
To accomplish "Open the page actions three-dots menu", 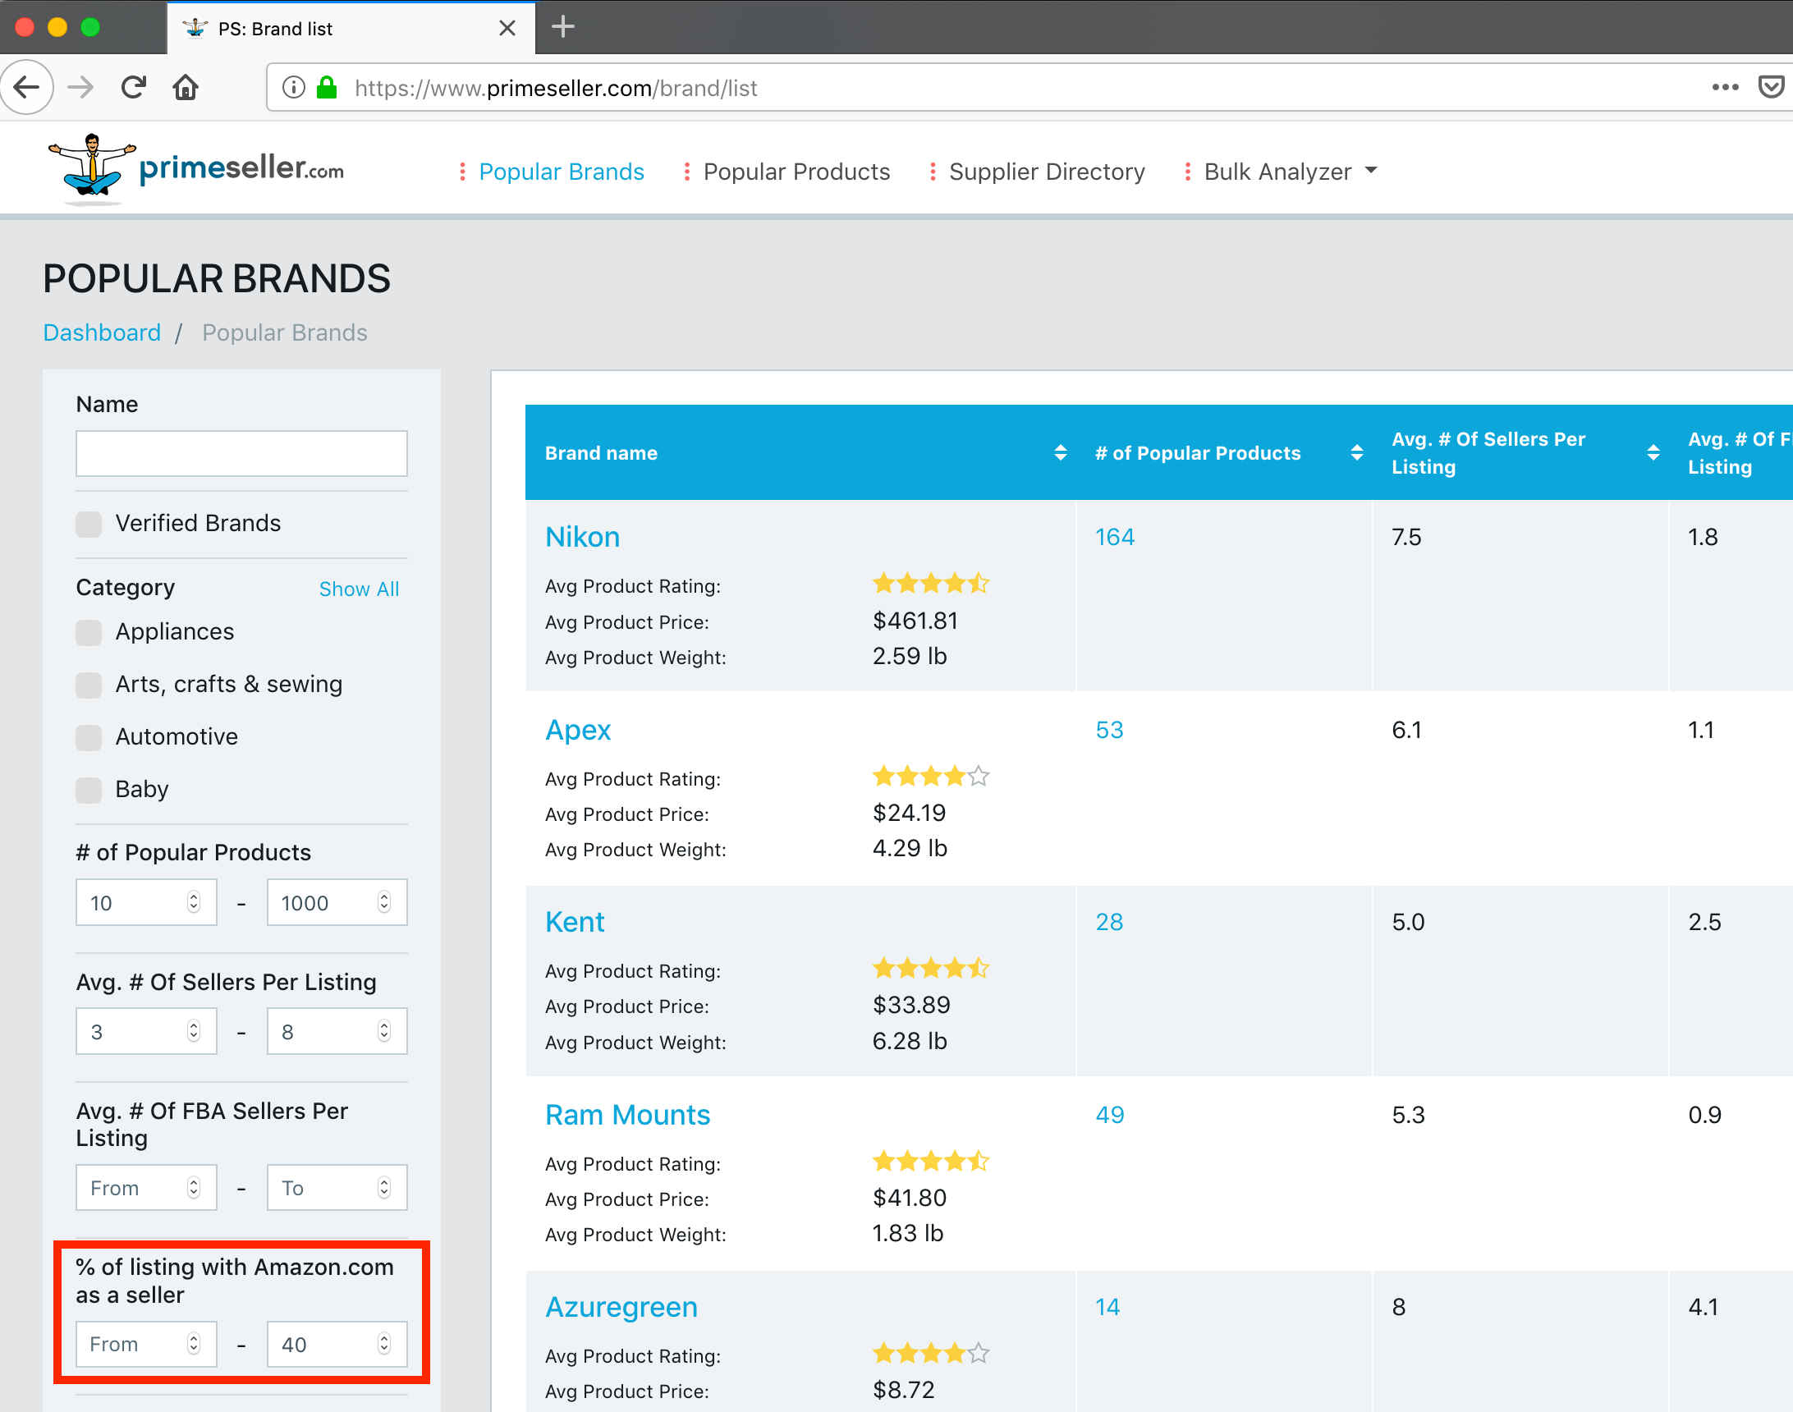I will pos(1725,87).
